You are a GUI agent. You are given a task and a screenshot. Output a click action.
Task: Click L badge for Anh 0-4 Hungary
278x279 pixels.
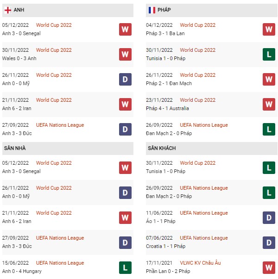[125, 267]
